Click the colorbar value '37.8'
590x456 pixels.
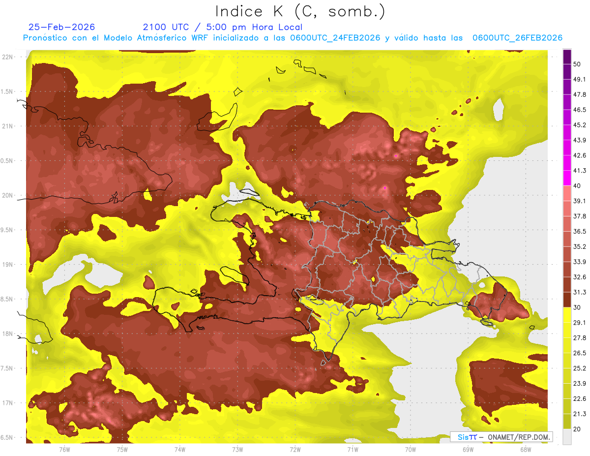tap(580, 216)
